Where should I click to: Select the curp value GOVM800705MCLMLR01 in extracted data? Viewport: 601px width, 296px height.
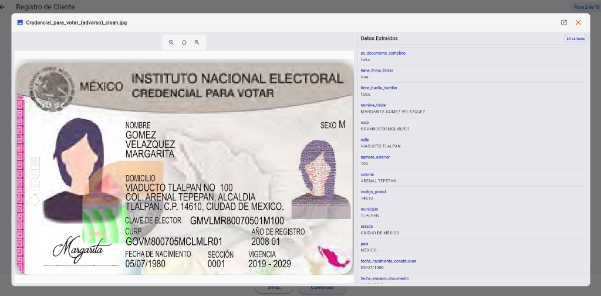[385, 129]
